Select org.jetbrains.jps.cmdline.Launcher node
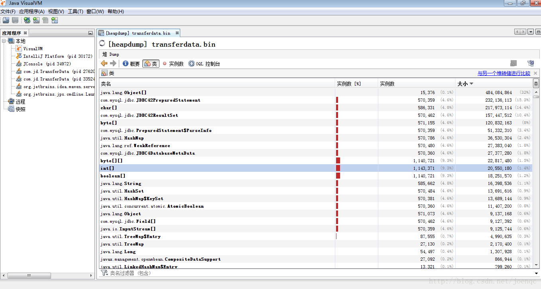Viewport: 541px width, 289px height. coord(59,94)
